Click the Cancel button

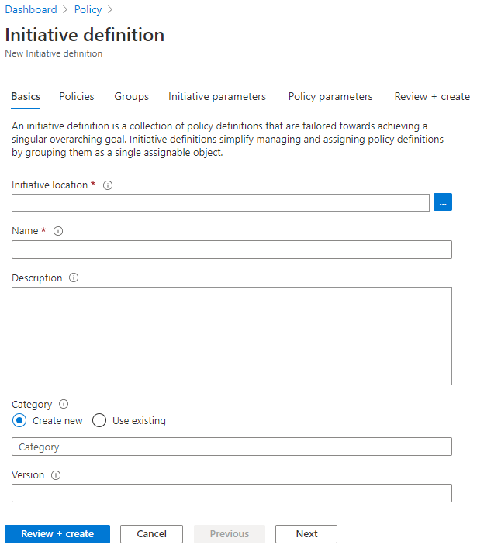(151, 534)
